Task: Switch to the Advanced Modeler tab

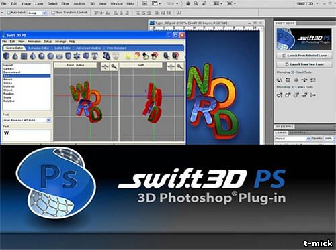Action: tap(89, 48)
